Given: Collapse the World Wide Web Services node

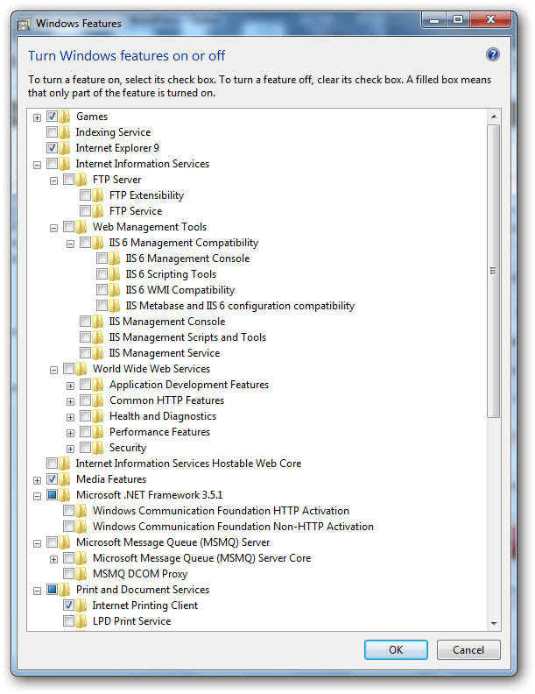Looking at the screenshot, I should [54, 370].
